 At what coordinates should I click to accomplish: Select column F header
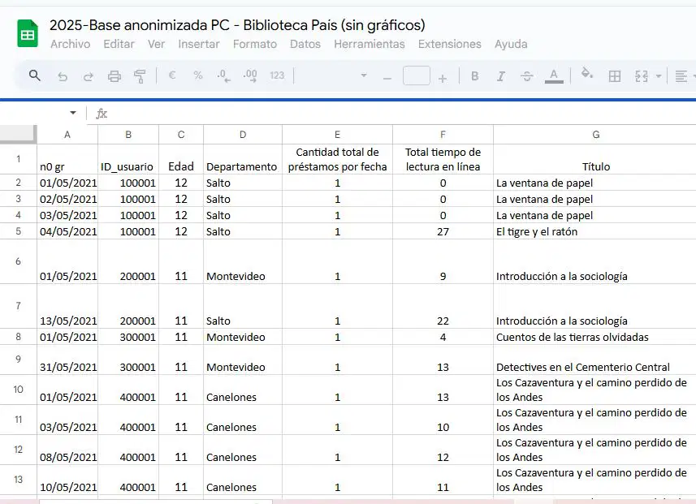click(x=443, y=135)
